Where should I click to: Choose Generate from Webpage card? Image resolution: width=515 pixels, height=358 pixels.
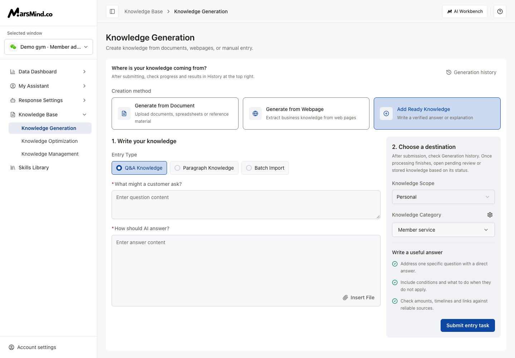tap(306, 113)
